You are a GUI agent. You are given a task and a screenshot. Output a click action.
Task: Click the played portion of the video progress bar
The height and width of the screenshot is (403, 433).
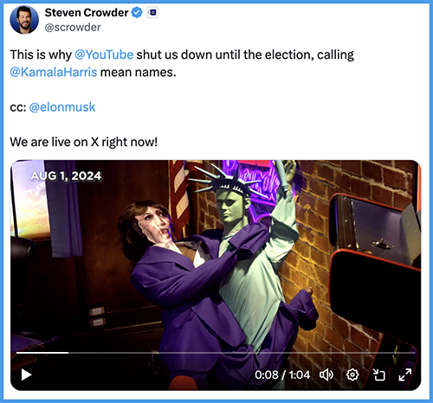[x=42, y=353]
